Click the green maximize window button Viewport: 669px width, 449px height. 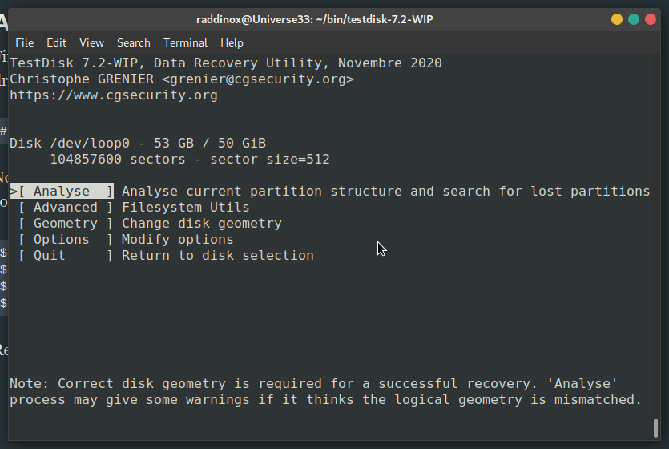click(634, 19)
